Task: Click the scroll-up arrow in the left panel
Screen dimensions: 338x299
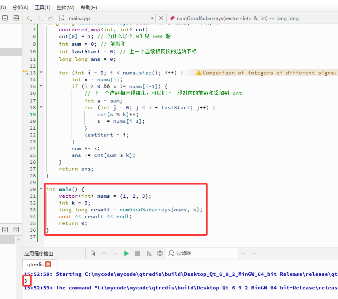Action: [18, 239]
